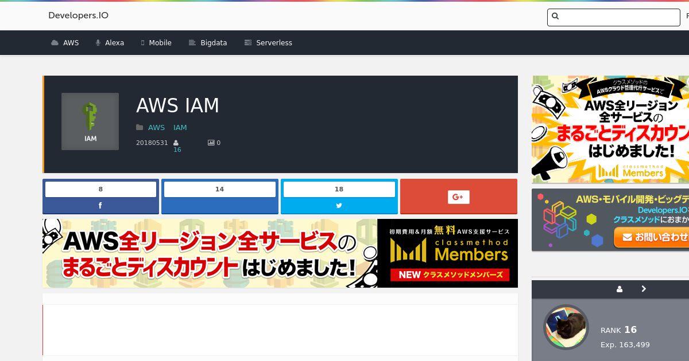Select the author profile person tab

[620, 289]
